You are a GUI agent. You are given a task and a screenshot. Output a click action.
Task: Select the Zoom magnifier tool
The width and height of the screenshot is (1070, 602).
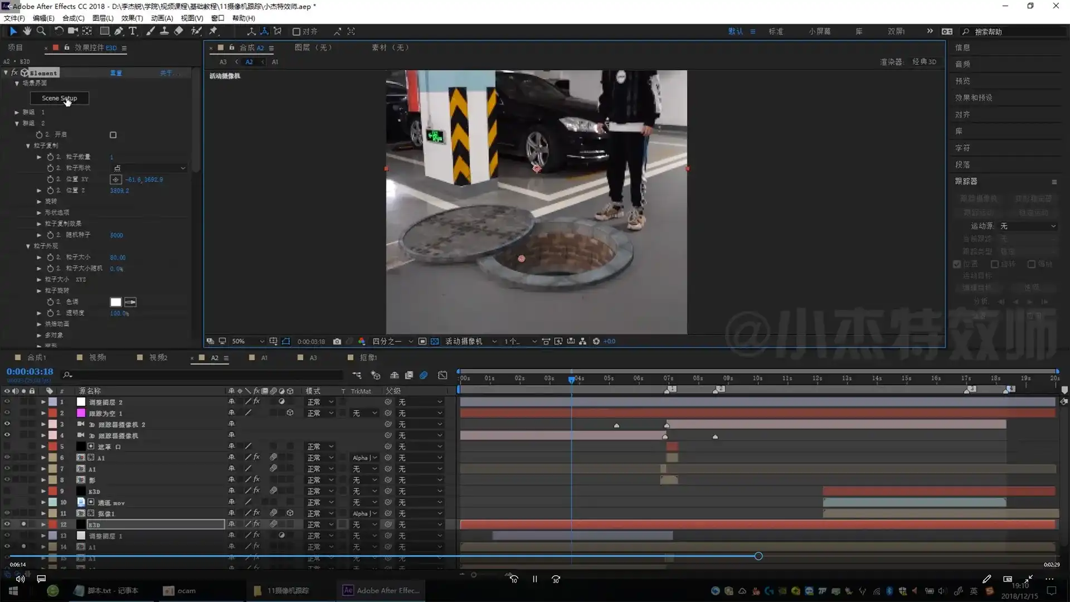[41, 31]
